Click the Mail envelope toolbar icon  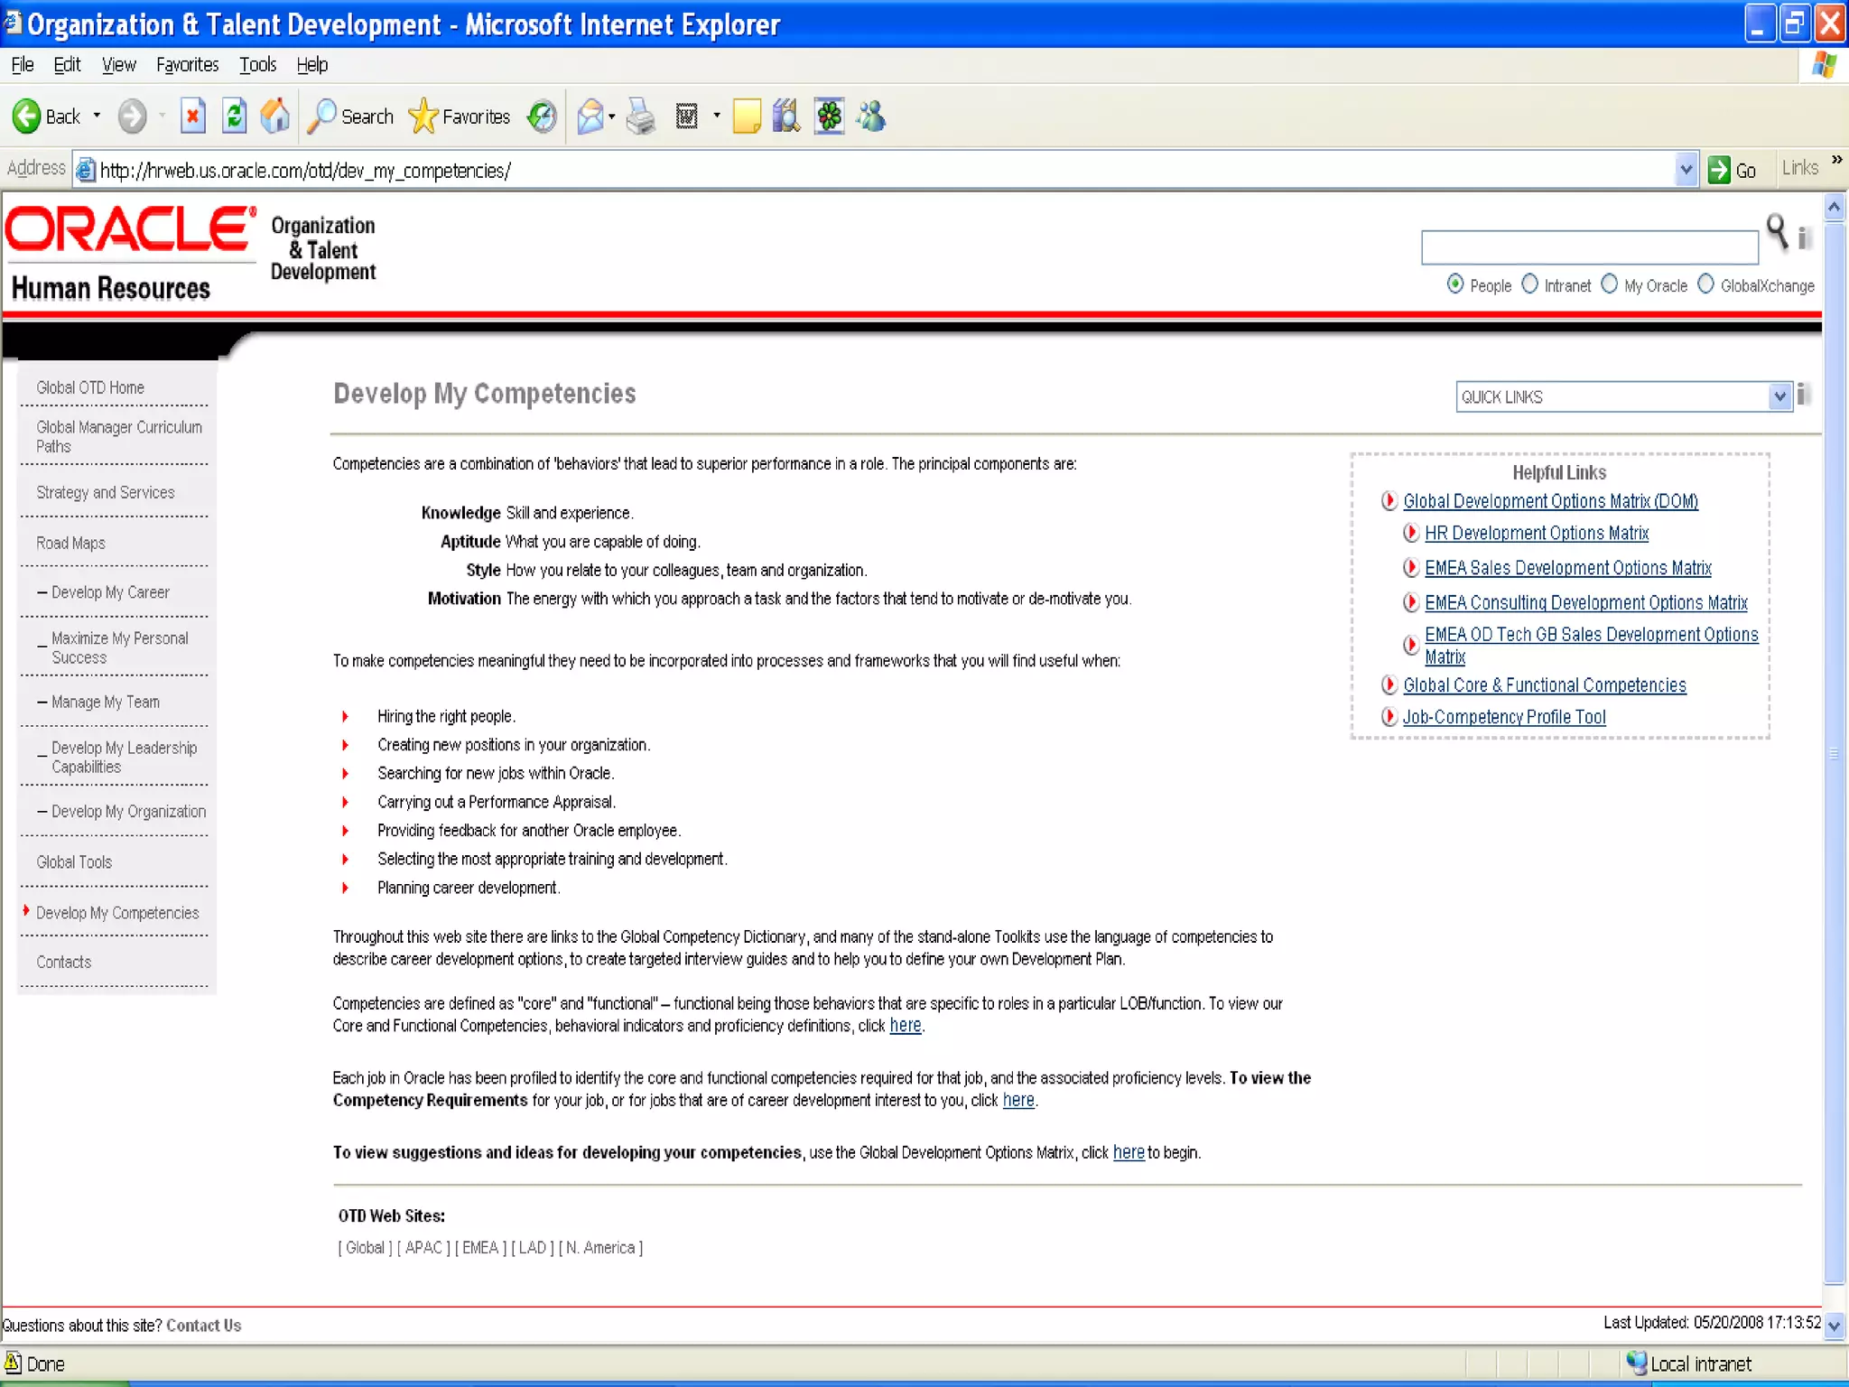click(590, 116)
